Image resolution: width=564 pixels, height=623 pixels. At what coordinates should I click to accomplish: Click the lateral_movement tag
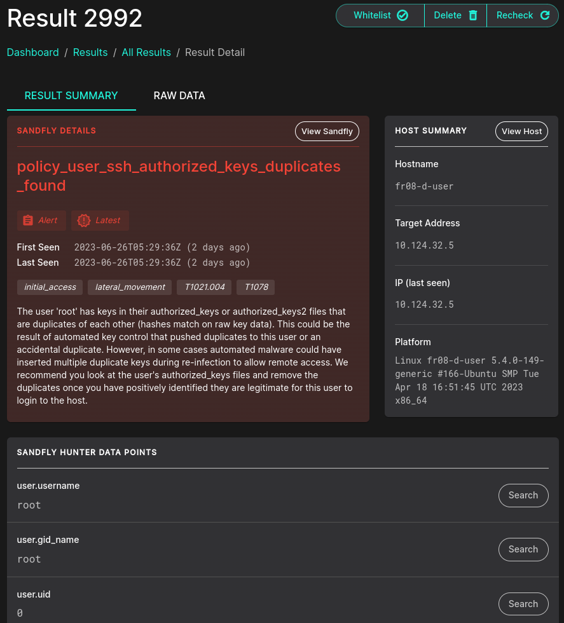(130, 287)
